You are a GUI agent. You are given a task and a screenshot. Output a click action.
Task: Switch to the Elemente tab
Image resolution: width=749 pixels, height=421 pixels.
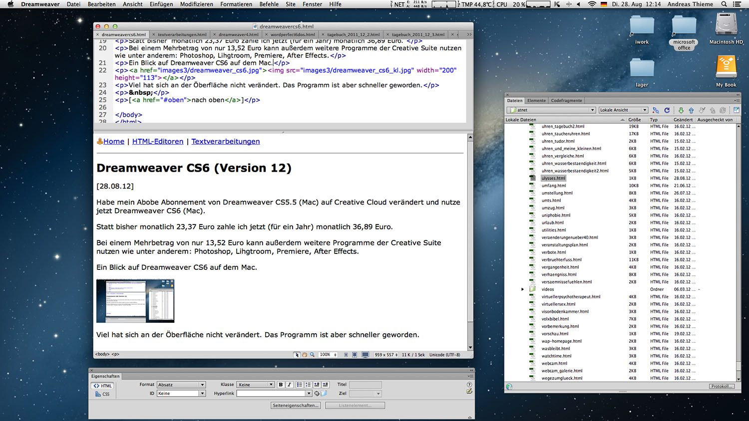[x=537, y=101]
